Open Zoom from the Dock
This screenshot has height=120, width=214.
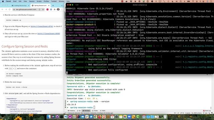[129, 117]
